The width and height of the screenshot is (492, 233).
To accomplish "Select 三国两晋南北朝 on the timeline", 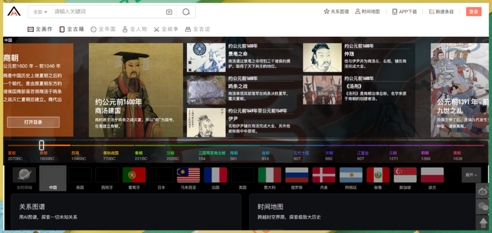I will click(x=212, y=156).
